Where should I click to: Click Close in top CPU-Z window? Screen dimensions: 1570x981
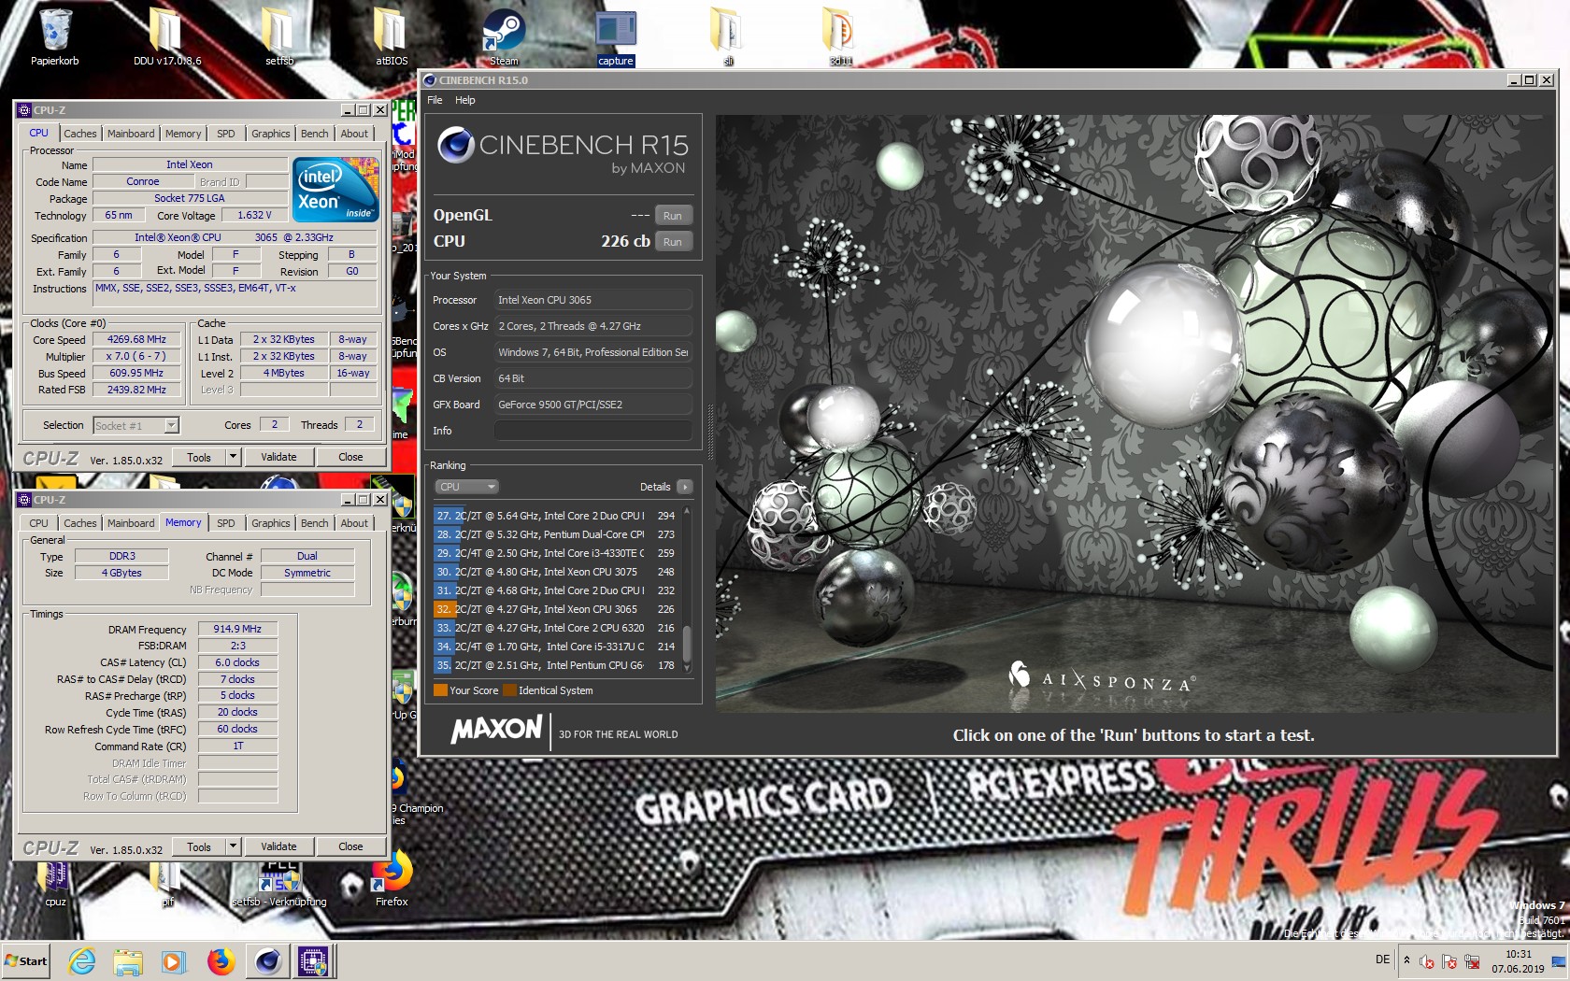click(350, 457)
